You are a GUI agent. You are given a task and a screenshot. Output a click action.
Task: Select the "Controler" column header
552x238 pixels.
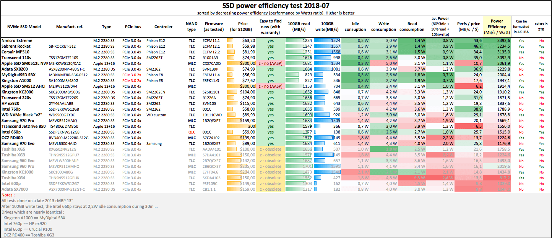164,27
